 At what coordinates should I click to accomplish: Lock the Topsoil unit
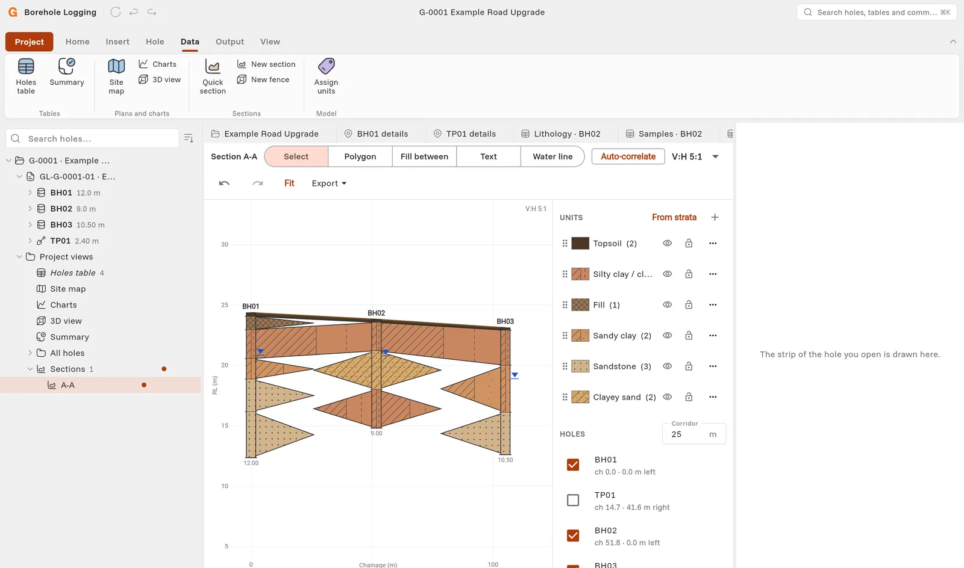(x=689, y=243)
